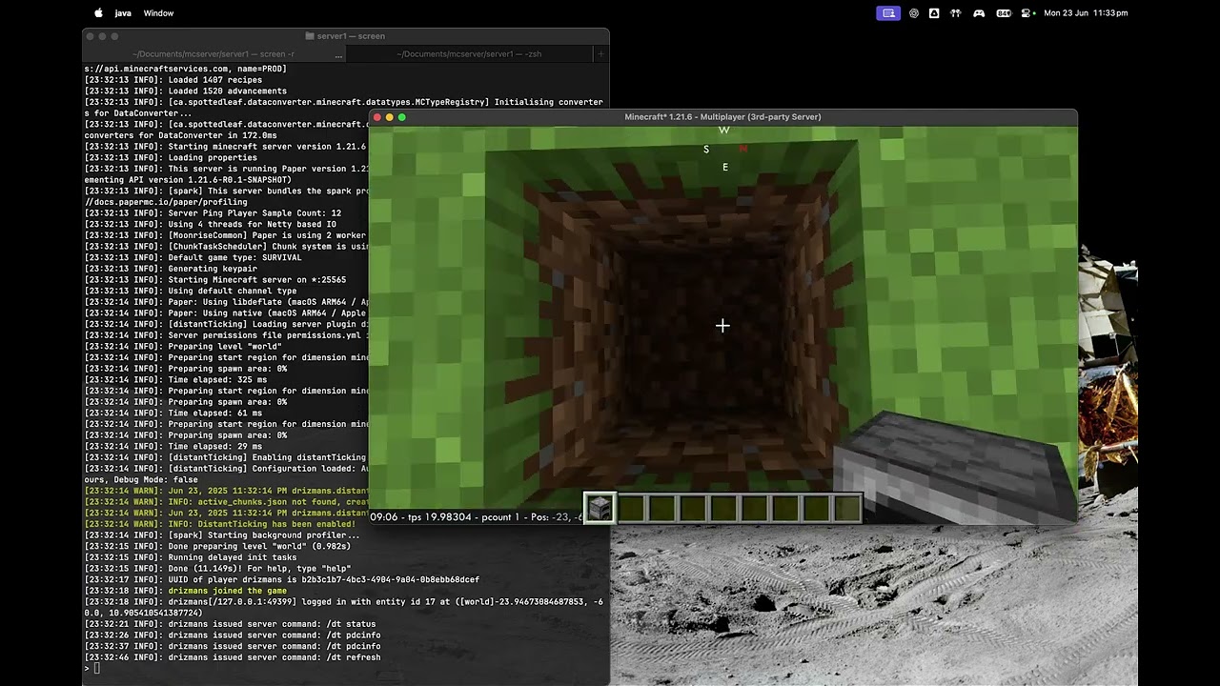Viewport: 1220px width, 686px height.
Task: Click the loading indicator dots on the first terminal tab
Action: click(x=337, y=56)
